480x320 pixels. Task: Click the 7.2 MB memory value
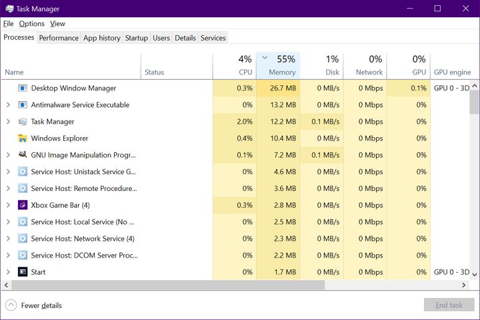(x=285, y=155)
